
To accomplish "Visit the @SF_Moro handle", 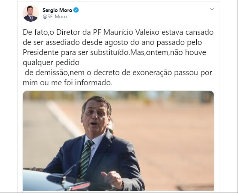I will (x=55, y=16).
